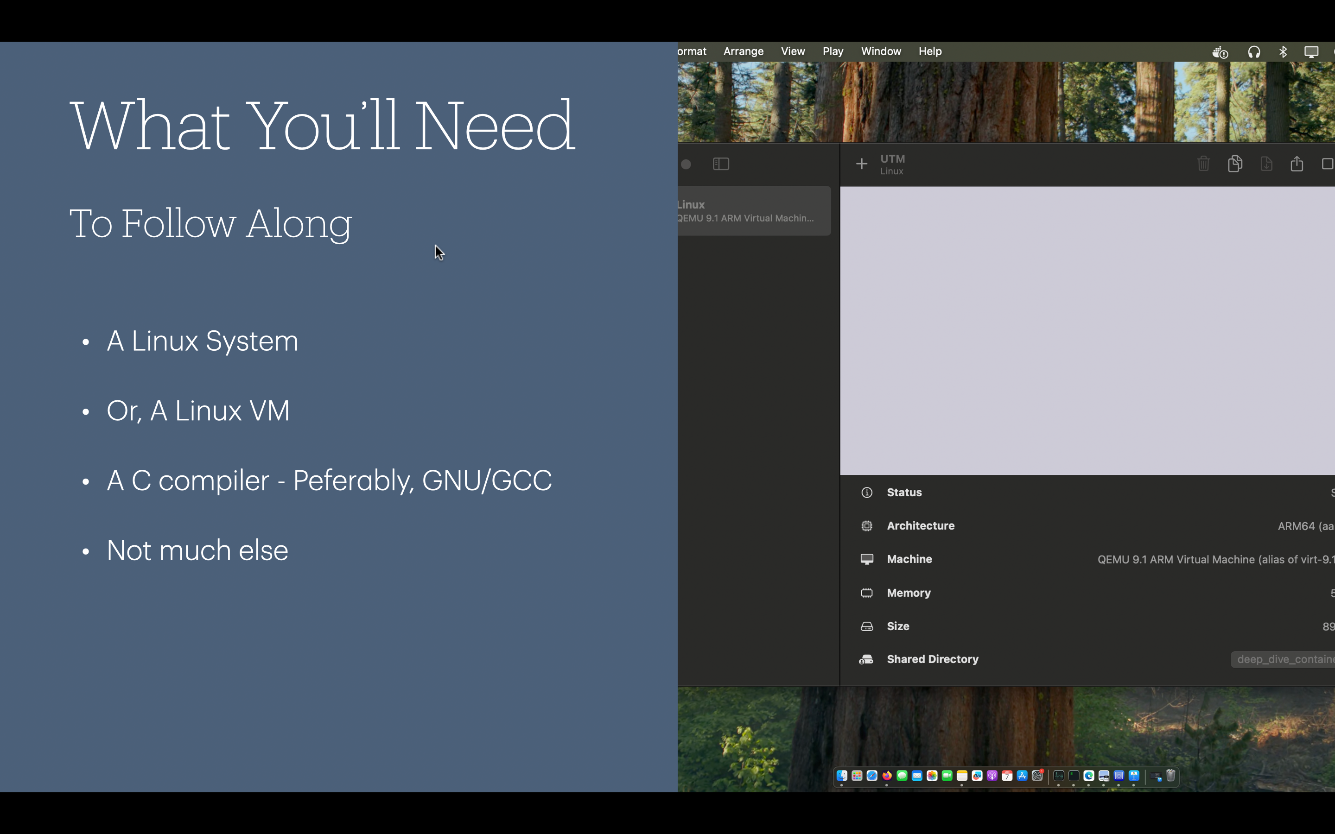
Task: Open Keynote from the Dock
Action: tap(1134, 776)
